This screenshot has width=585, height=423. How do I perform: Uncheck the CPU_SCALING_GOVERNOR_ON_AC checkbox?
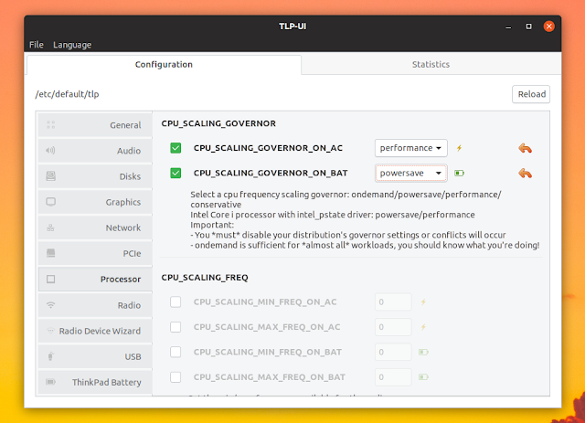[175, 148]
